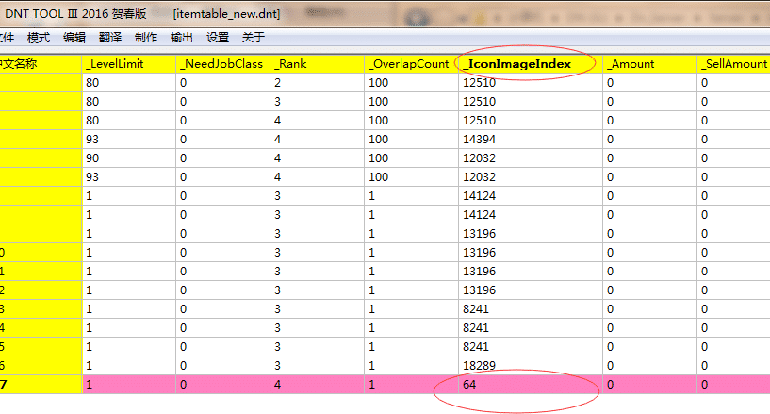This screenshot has width=770, height=414.
Task: Open the 翻译 menu
Action: (110, 38)
